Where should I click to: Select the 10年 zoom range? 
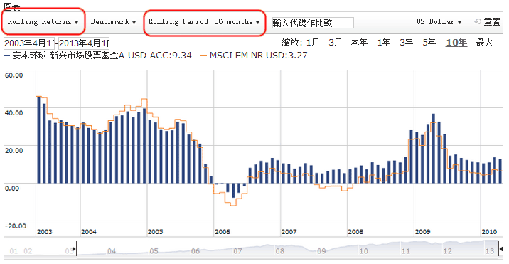click(x=456, y=43)
